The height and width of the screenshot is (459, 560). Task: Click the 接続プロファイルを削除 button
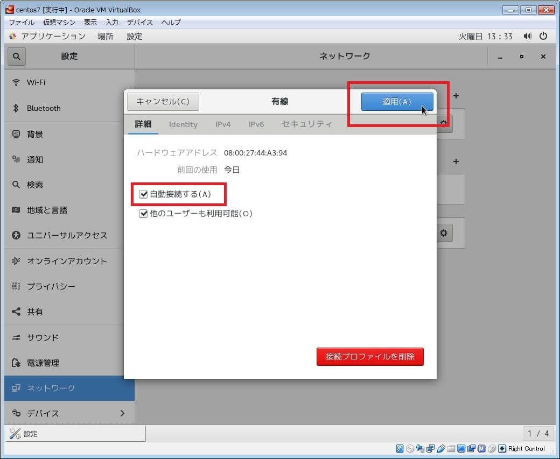370,356
